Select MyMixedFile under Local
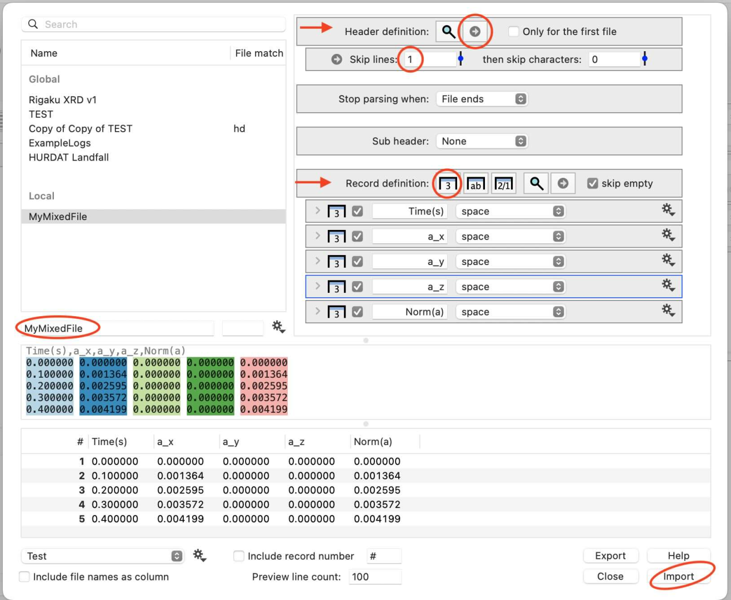This screenshot has width=731, height=600. coord(58,216)
